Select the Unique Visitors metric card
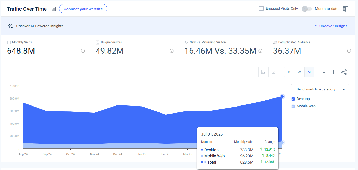 click(133, 47)
